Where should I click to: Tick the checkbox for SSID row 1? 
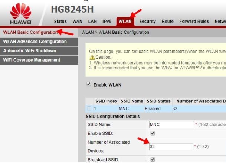pos(89,108)
